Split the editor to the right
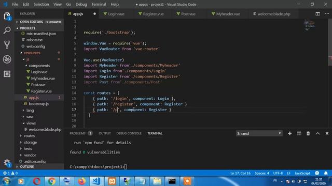 click(317, 14)
